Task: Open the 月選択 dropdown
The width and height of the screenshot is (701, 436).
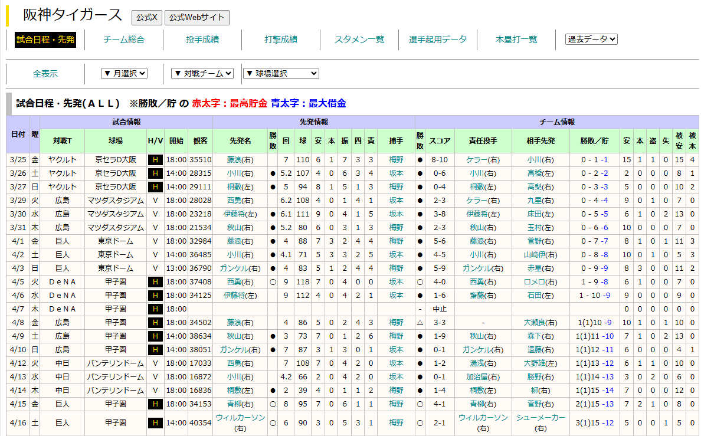Action: click(x=124, y=74)
